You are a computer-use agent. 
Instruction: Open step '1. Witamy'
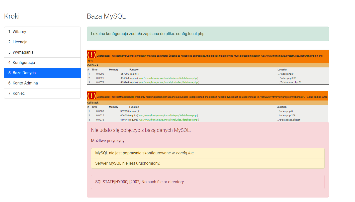42,32
